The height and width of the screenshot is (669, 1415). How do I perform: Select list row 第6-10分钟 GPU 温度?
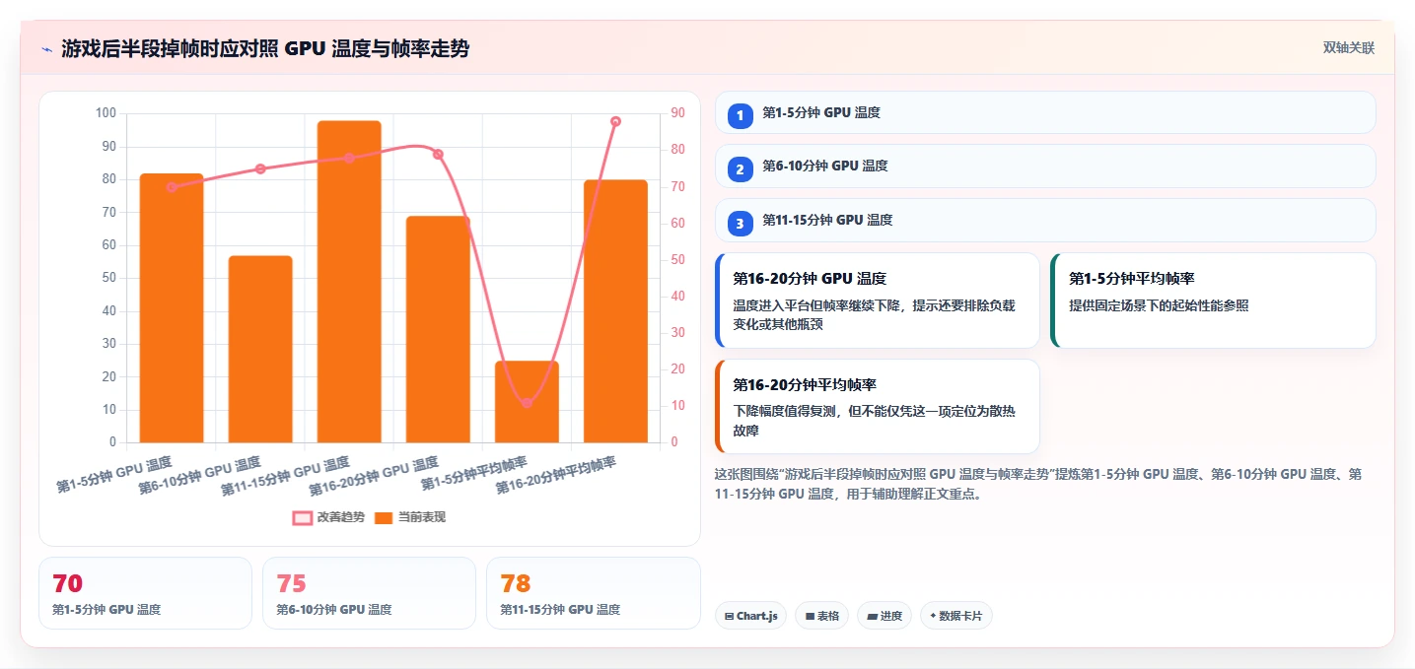tap(1044, 167)
